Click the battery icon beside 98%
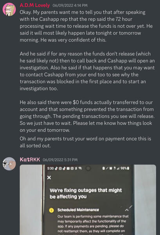The width and height of the screenshot is (160, 235). [128, 168]
